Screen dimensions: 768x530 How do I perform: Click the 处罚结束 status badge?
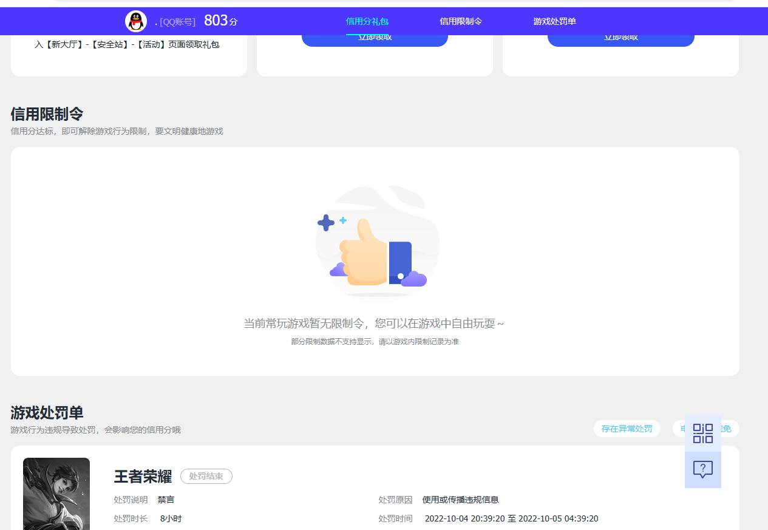[x=206, y=477]
